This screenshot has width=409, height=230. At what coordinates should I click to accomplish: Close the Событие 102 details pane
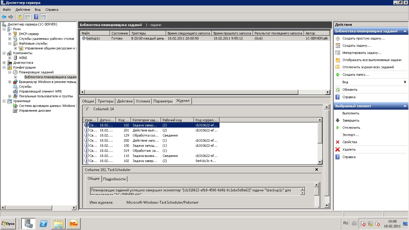point(317,170)
